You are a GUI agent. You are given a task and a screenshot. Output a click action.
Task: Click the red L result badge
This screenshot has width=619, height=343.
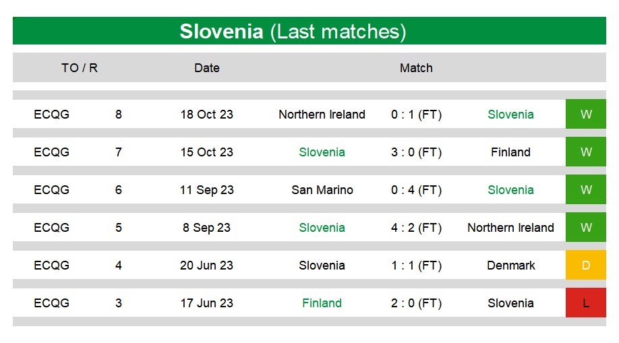click(x=585, y=303)
